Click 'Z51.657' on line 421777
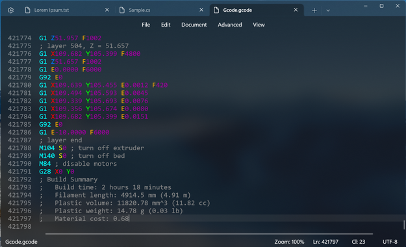The width and height of the screenshot is (406, 247). pos(64,62)
